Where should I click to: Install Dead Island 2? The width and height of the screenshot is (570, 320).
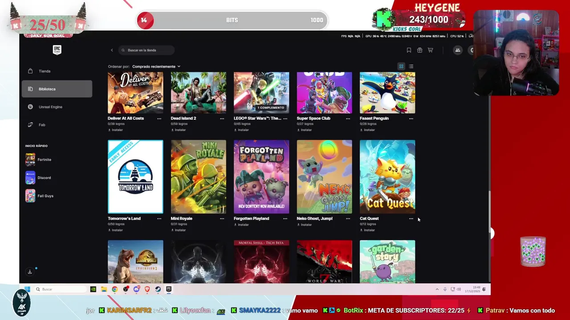178,130
